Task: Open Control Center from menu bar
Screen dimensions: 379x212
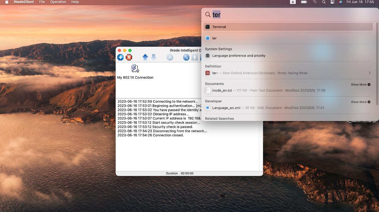Action: pos(333,2)
